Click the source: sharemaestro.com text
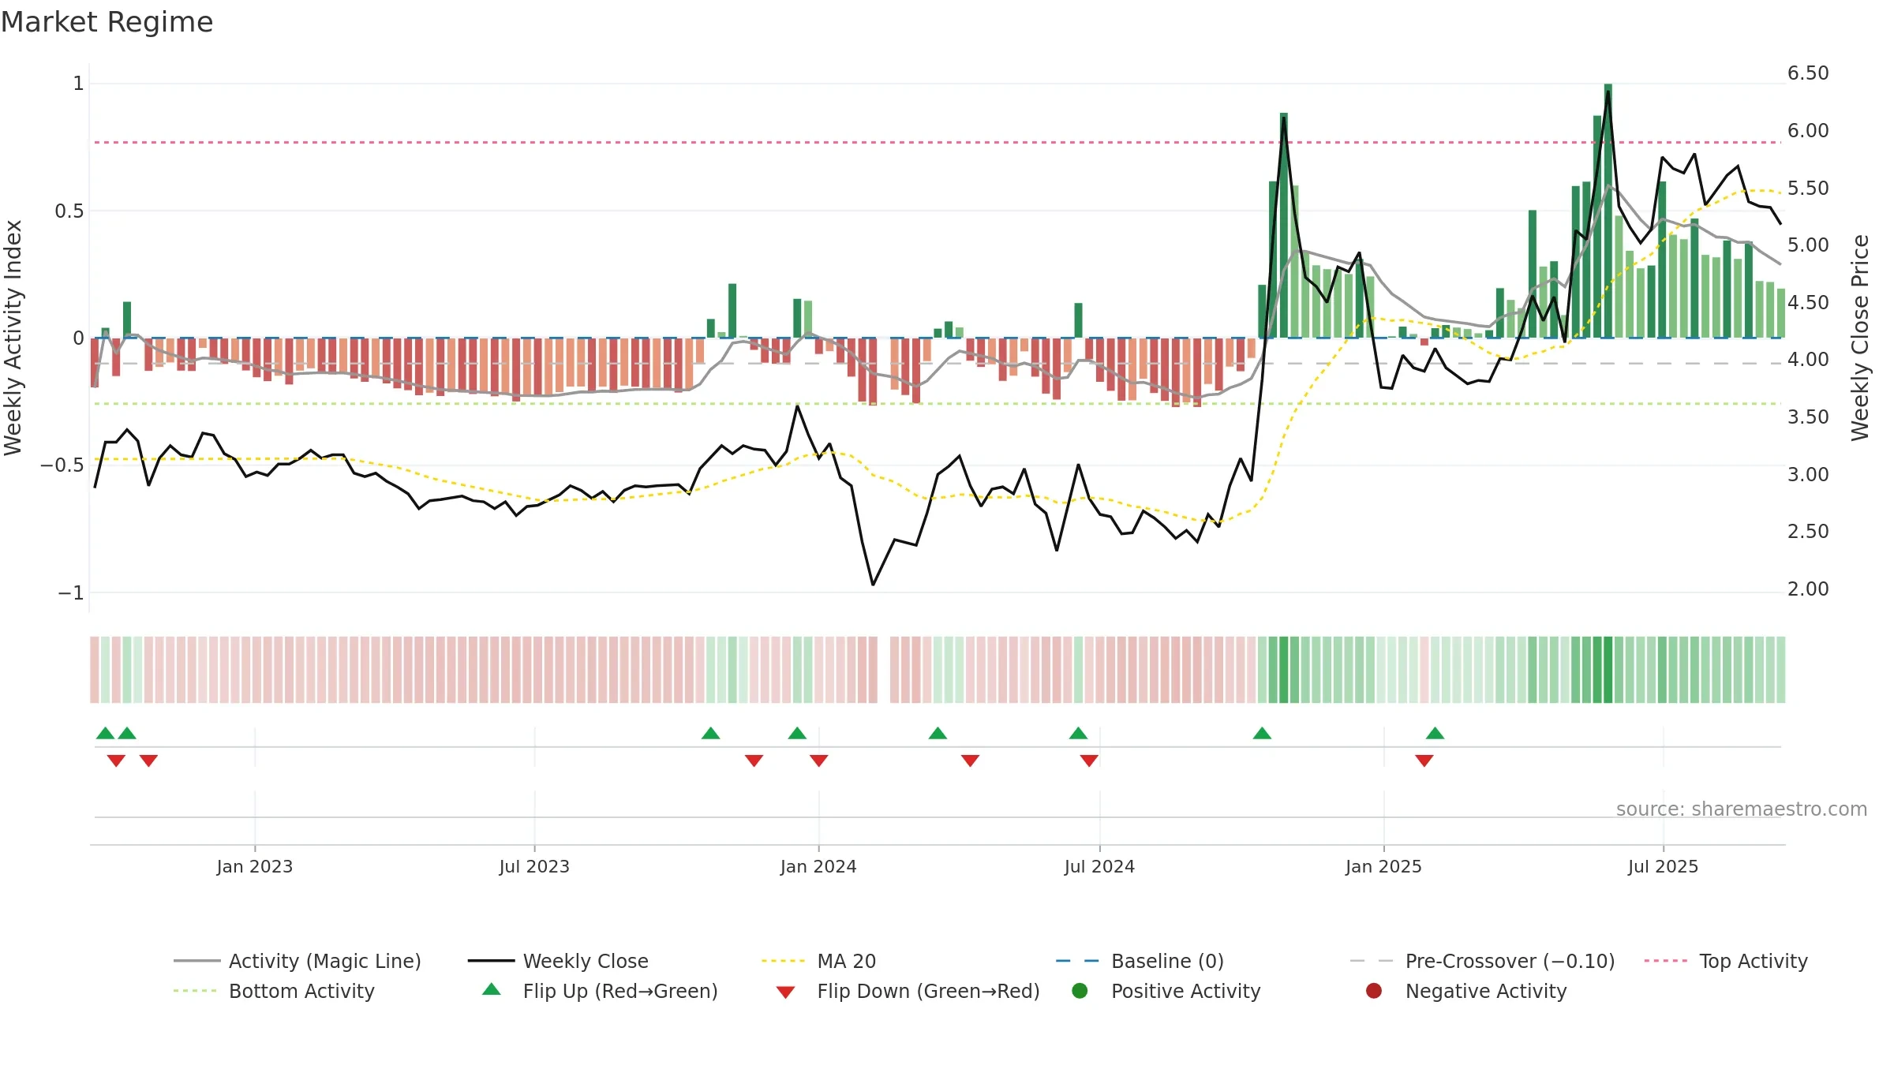Image resolution: width=1894 pixels, height=1065 pixels. [x=1741, y=809]
